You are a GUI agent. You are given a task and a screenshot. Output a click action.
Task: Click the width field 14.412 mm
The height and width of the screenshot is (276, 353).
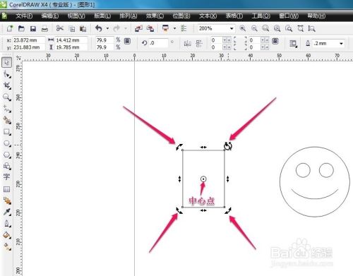pos(71,40)
